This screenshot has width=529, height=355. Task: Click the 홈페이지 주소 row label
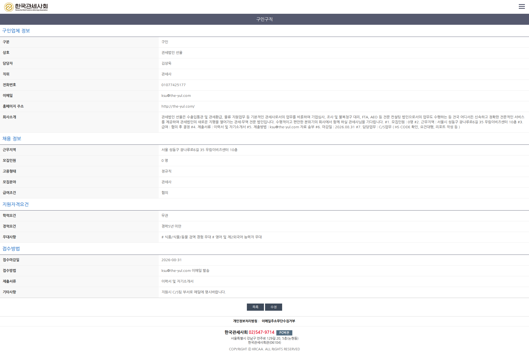[x=13, y=106]
